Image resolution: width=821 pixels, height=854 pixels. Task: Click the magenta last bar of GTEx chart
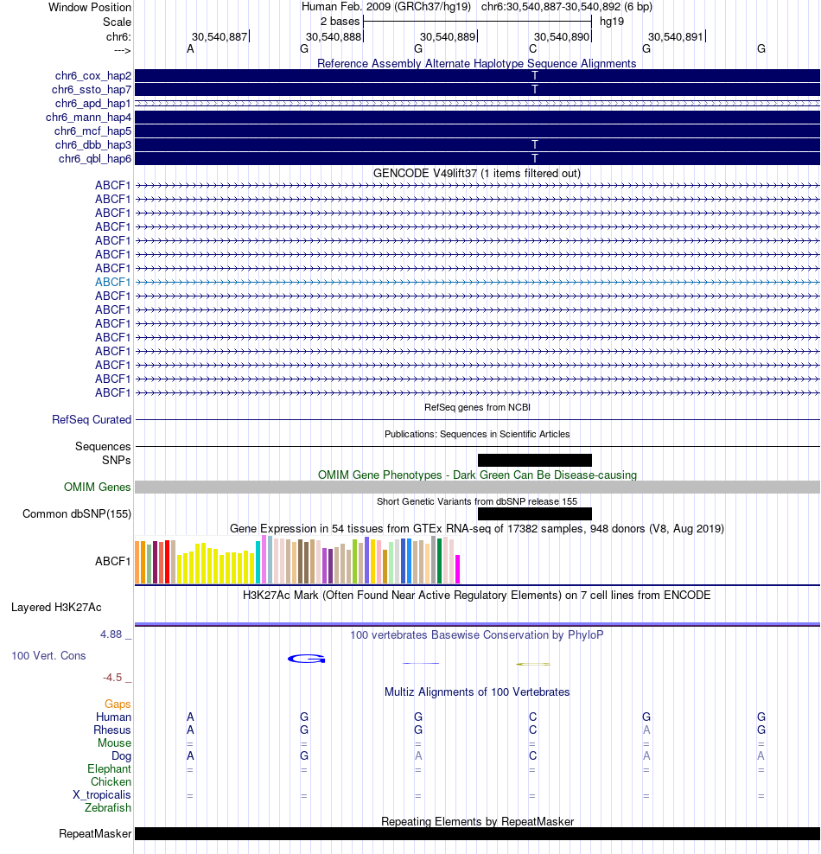458,569
